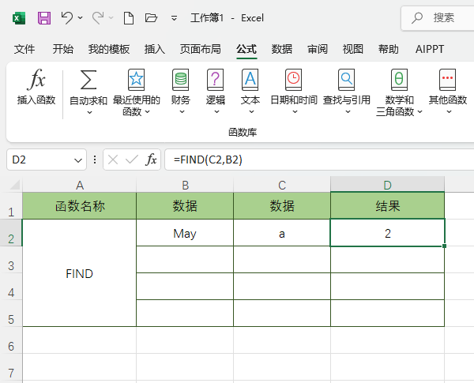Open the Text functions icon
Viewport: 474px width, 383px height.
pyautogui.click(x=250, y=80)
